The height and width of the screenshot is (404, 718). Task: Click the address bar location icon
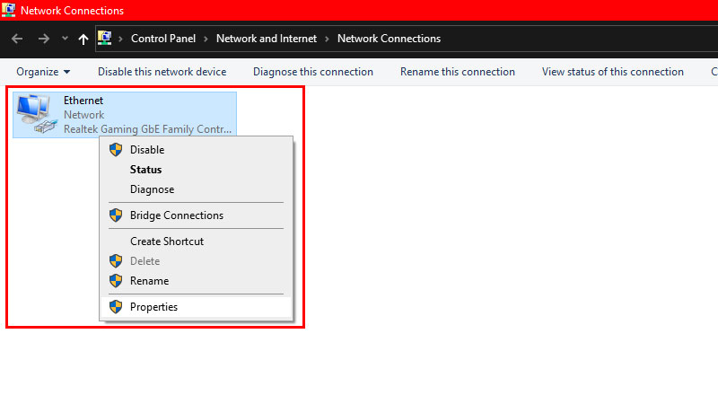point(105,39)
